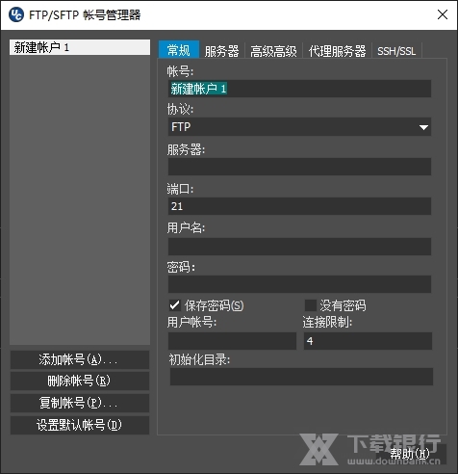This screenshot has height=474, width=458.
Task: Click the 删除帐号(R) button
Action: point(80,382)
